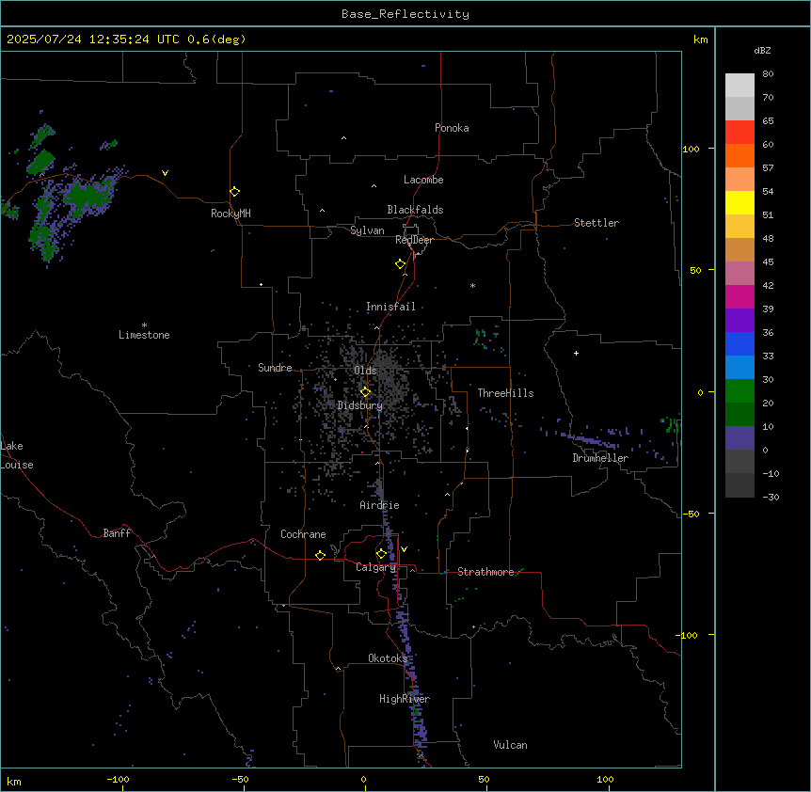Pick the slate purple 0-10 dBZ swatch

pos(739,438)
